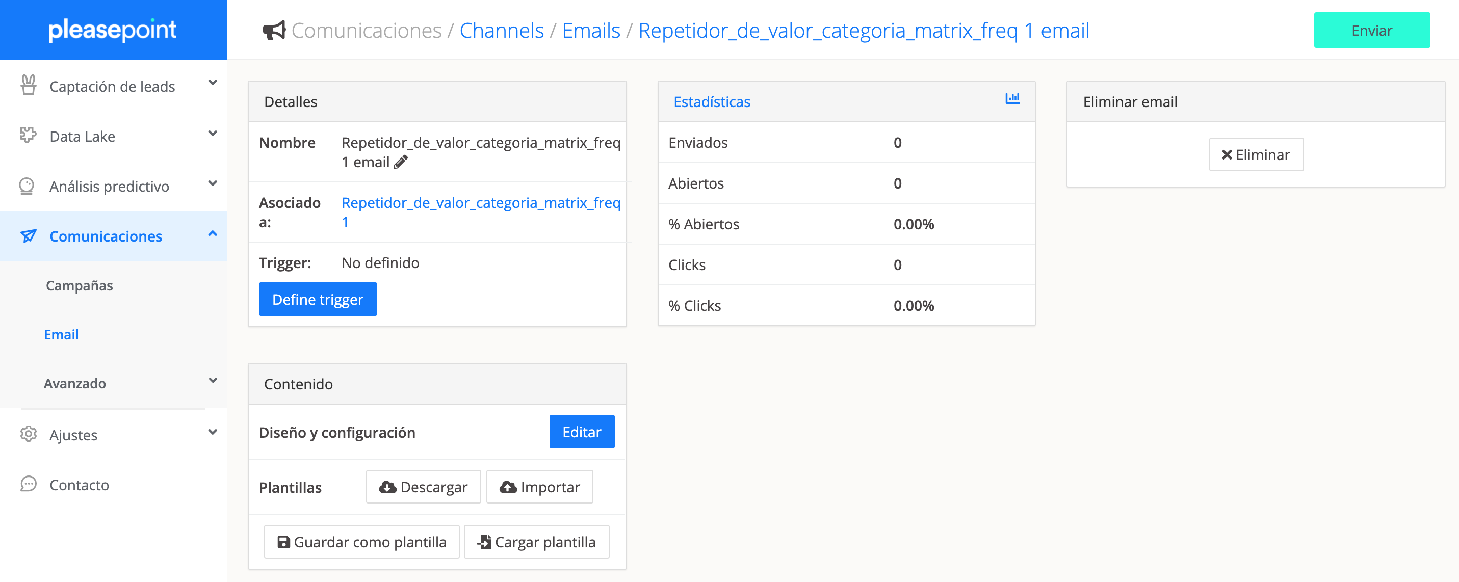Image resolution: width=1459 pixels, height=582 pixels.
Task: Click the Ajustes gear icon
Action: click(29, 434)
